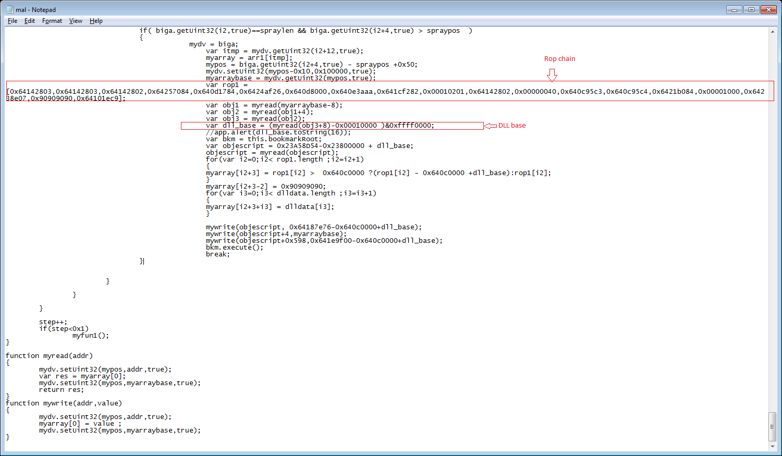Open the View menu

click(76, 21)
